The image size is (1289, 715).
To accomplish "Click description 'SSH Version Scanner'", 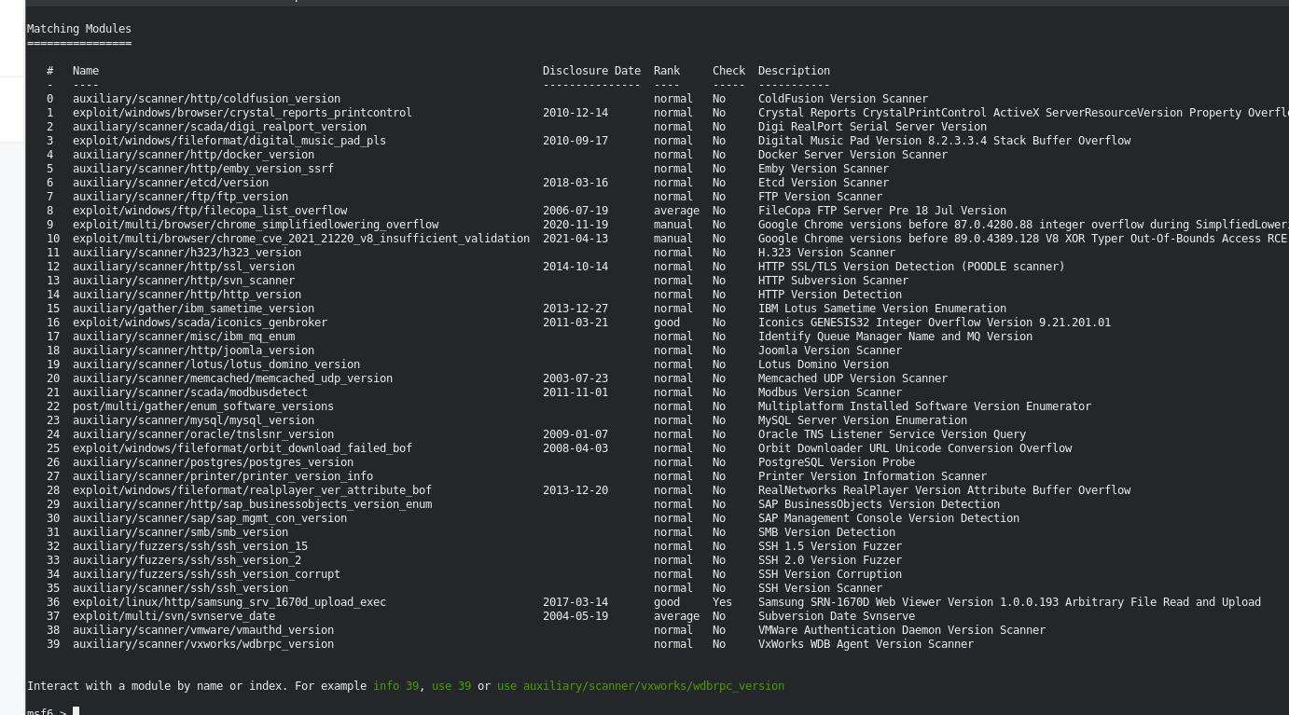I will pyautogui.click(x=820, y=588).
